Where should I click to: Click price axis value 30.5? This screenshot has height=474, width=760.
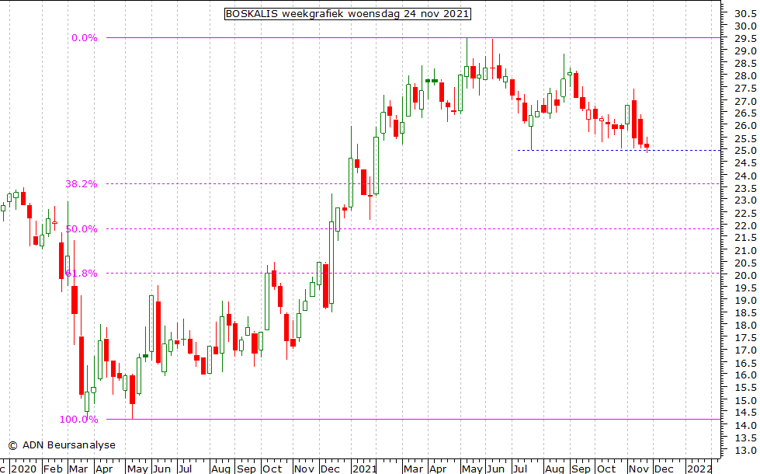(x=745, y=13)
